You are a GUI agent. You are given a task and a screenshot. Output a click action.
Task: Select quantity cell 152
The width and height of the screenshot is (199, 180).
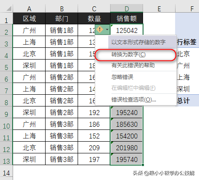(94, 136)
